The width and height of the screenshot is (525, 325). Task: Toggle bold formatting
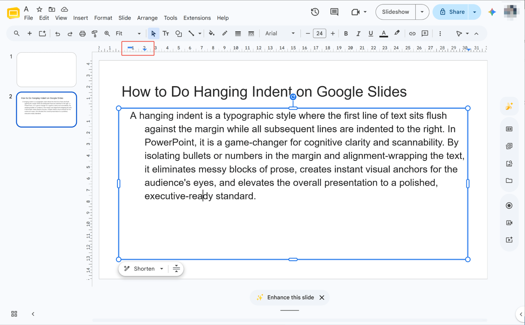click(x=346, y=34)
